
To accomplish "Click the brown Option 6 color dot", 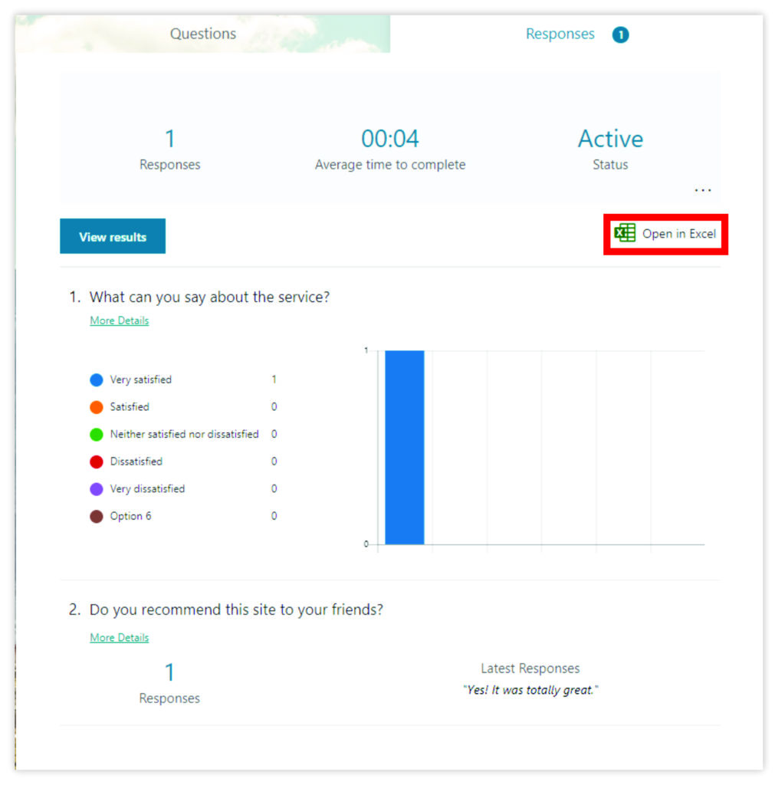I will pos(97,516).
